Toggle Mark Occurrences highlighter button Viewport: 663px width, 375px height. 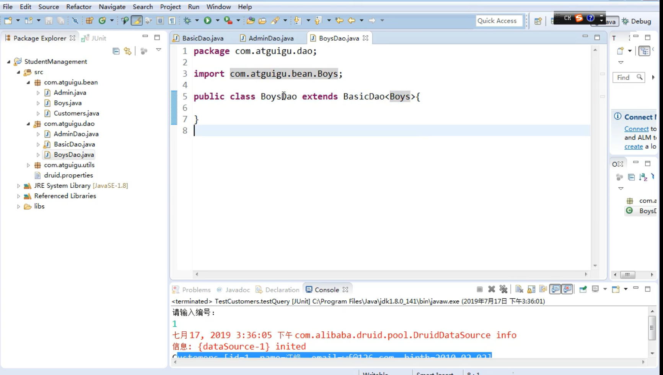[137, 21]
